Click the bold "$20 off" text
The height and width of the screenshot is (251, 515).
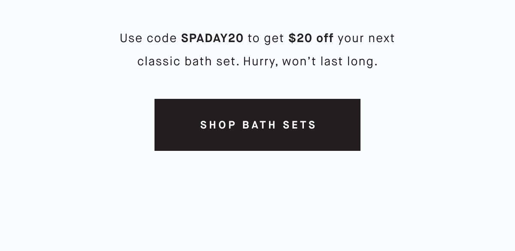pyautogui.click(x=311, y=39)
